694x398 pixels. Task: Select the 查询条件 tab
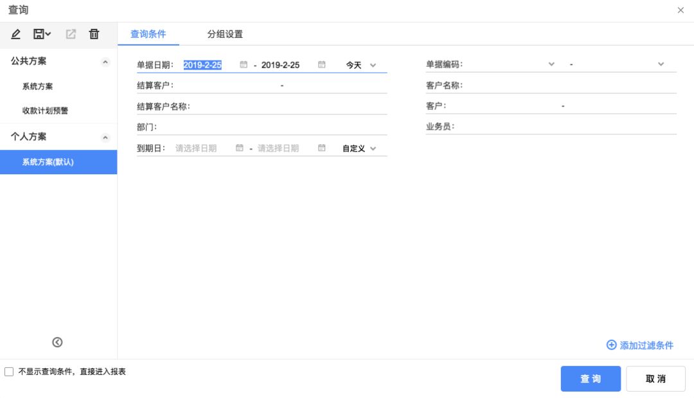tap(148, 34)
